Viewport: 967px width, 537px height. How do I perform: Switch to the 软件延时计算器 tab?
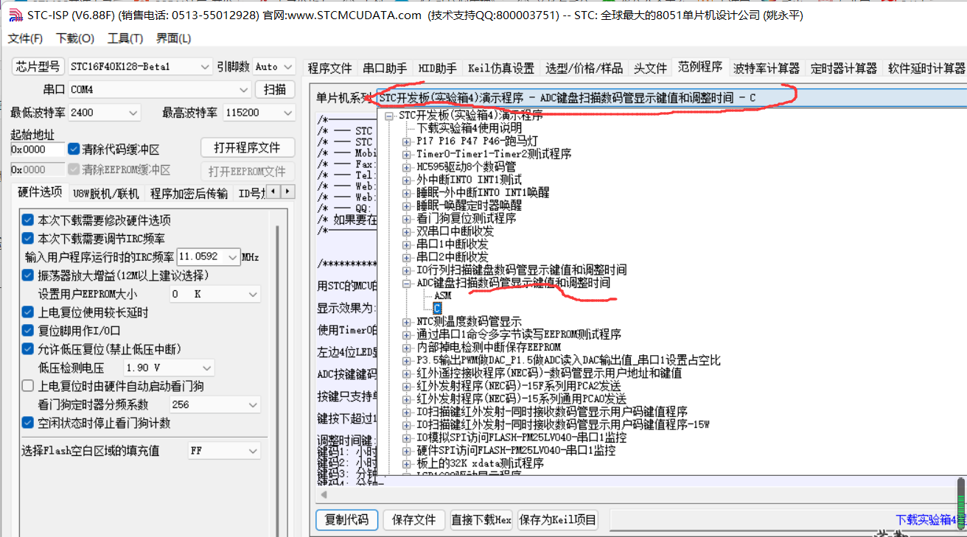click(926, 68)
